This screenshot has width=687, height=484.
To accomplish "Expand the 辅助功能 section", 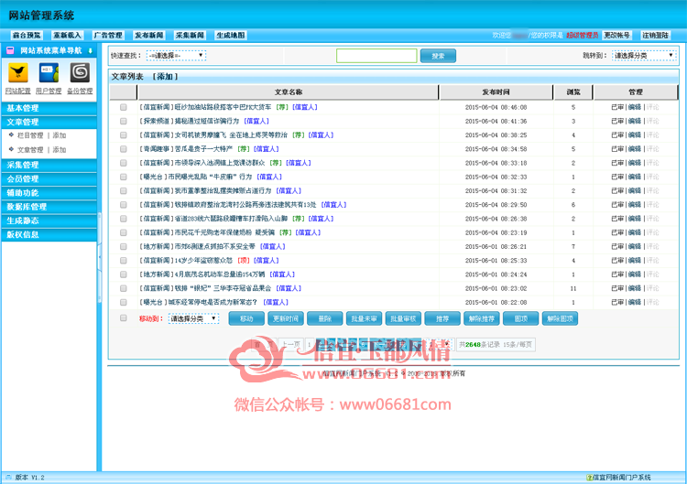I will [49, 193].
